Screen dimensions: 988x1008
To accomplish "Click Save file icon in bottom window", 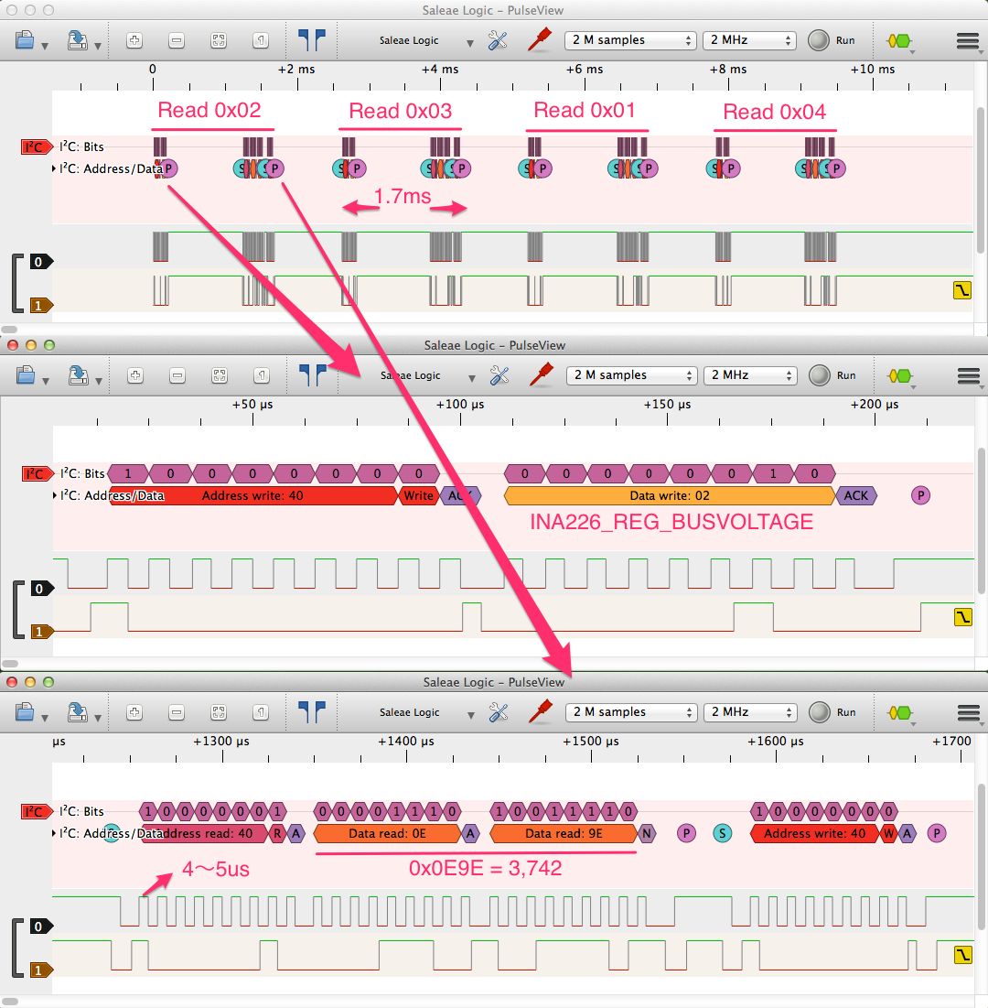I will point(77,712).
